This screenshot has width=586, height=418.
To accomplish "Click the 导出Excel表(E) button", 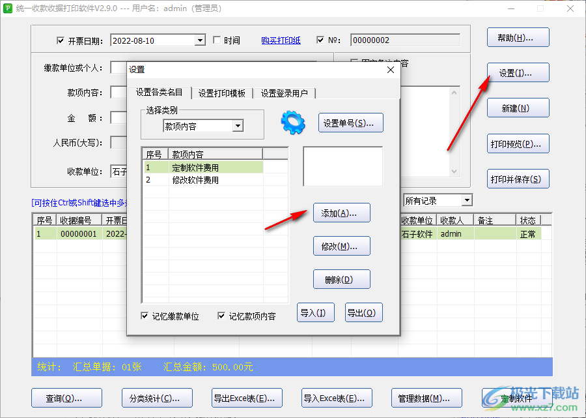I will click(246, 398).
